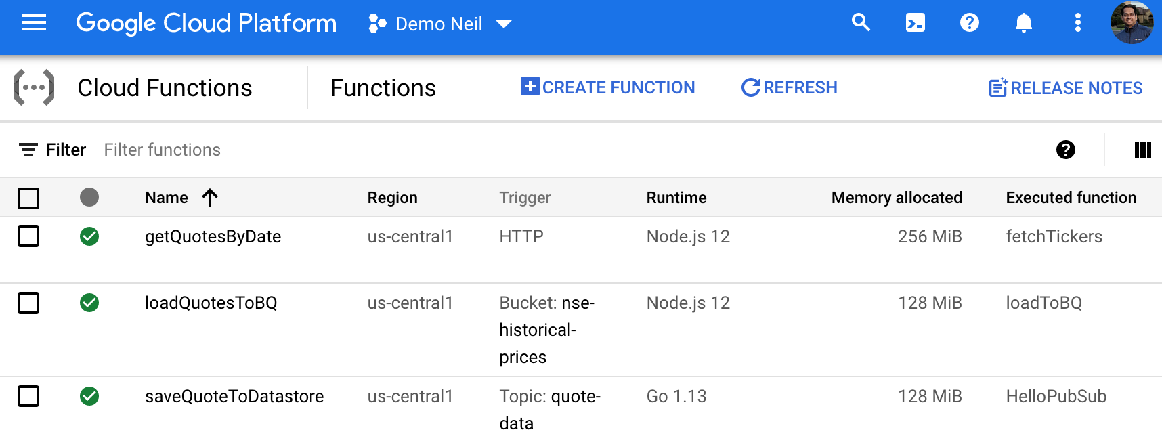Click fetchTickers executed function cell
Image resolution: width=1162 pixels, height=430 pixels.
click(x=1054, y=236)
